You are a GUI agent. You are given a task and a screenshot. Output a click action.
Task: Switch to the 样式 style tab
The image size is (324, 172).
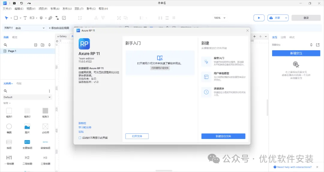click(x=292, y=37)
